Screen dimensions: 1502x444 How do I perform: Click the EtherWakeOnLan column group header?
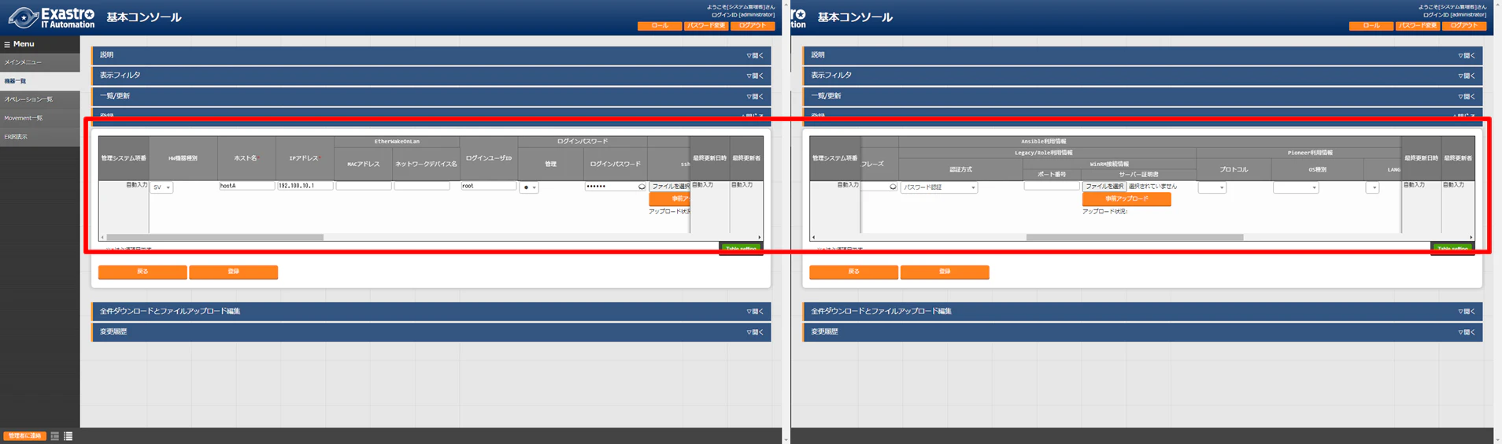tap(397, 142)
